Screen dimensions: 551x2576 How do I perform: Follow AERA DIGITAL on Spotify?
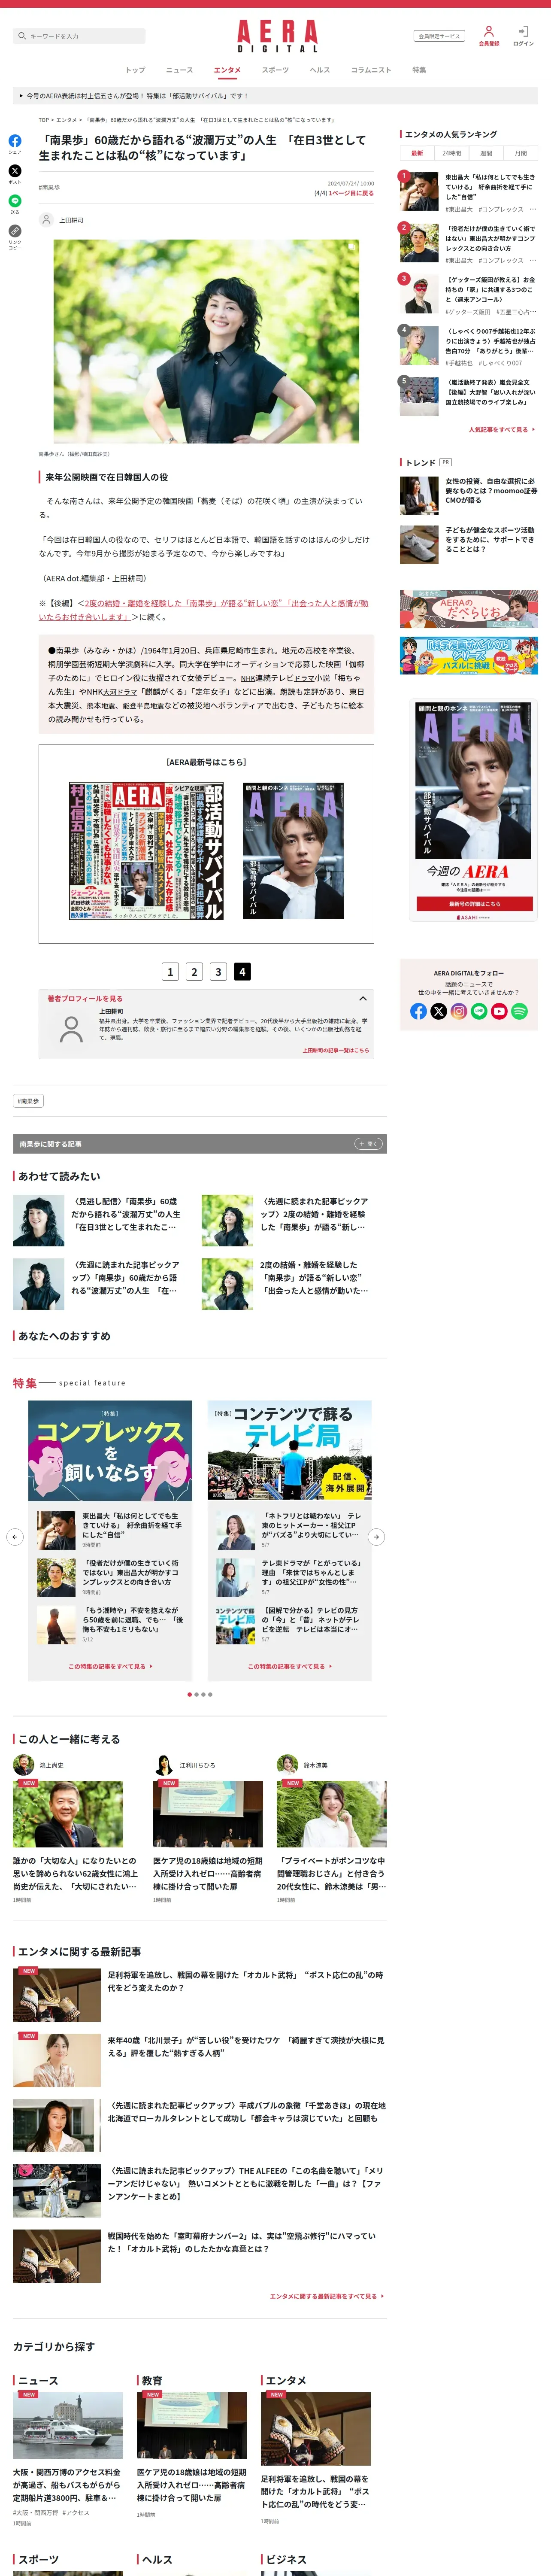tap(519, 1011)
